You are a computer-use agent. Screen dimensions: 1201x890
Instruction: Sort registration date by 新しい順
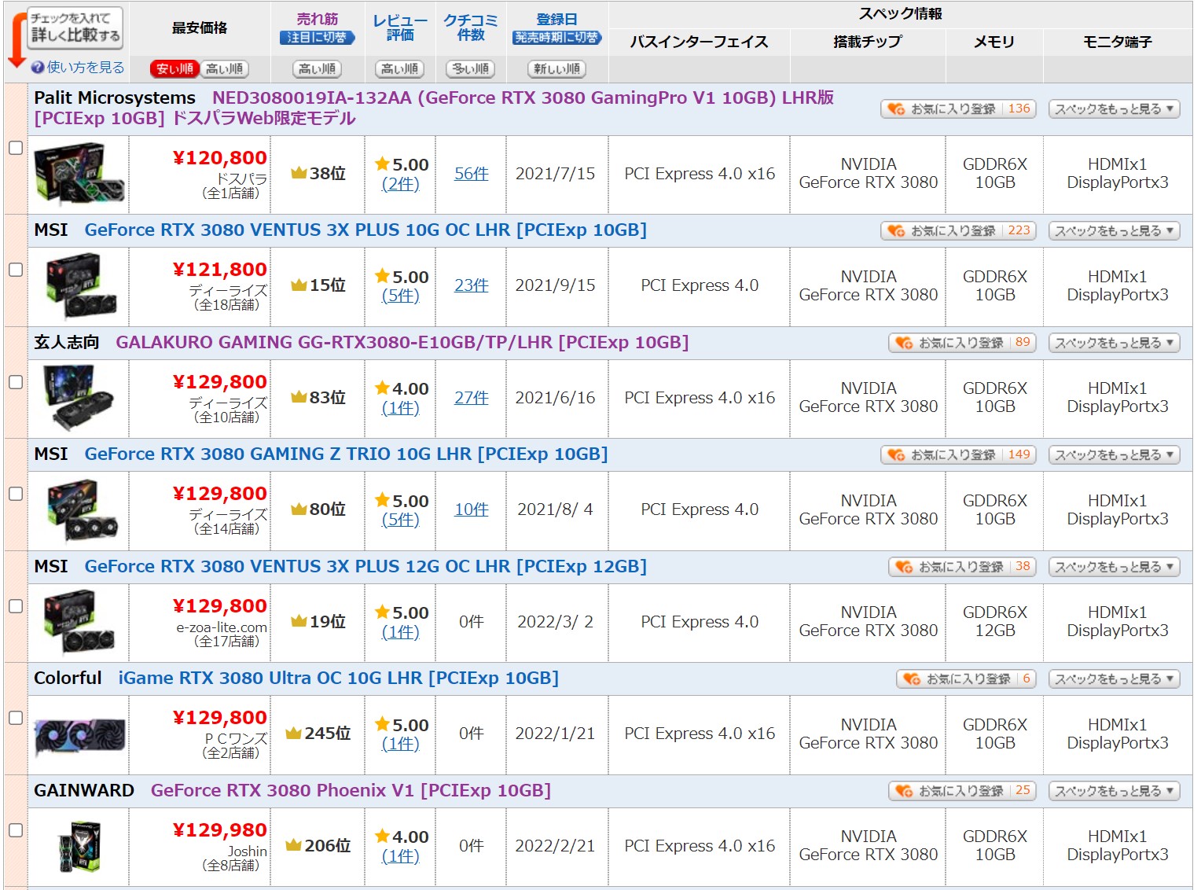point(557,69)
